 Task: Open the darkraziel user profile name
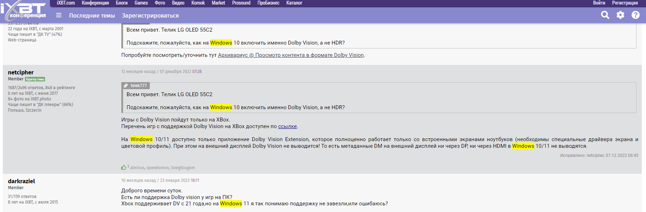(21, 181)
